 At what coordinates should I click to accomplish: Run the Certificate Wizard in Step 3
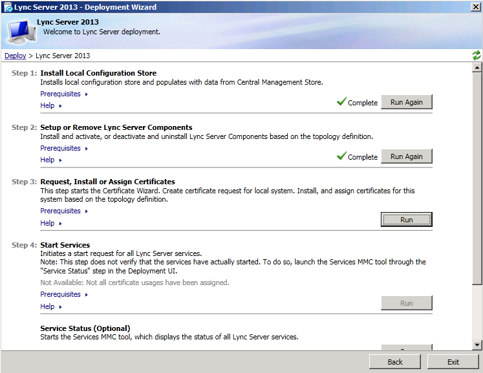click(407, 220)
